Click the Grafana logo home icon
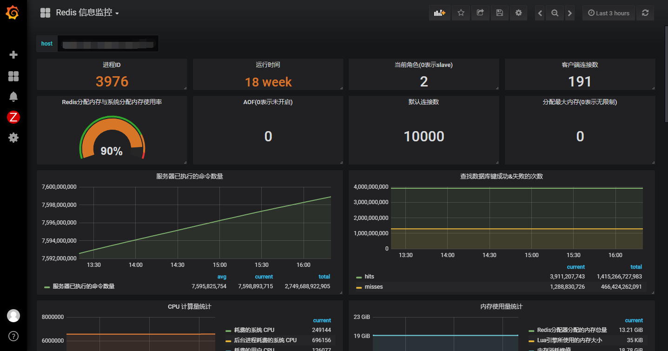This screenshot has height=351, width=668. click(x=13, y=13)
